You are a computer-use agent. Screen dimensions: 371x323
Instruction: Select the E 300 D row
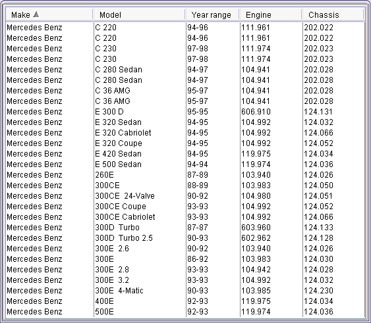point(185,112)
